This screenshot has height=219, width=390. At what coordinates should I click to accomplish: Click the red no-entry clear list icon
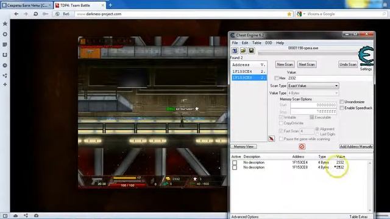click(302, 147)
